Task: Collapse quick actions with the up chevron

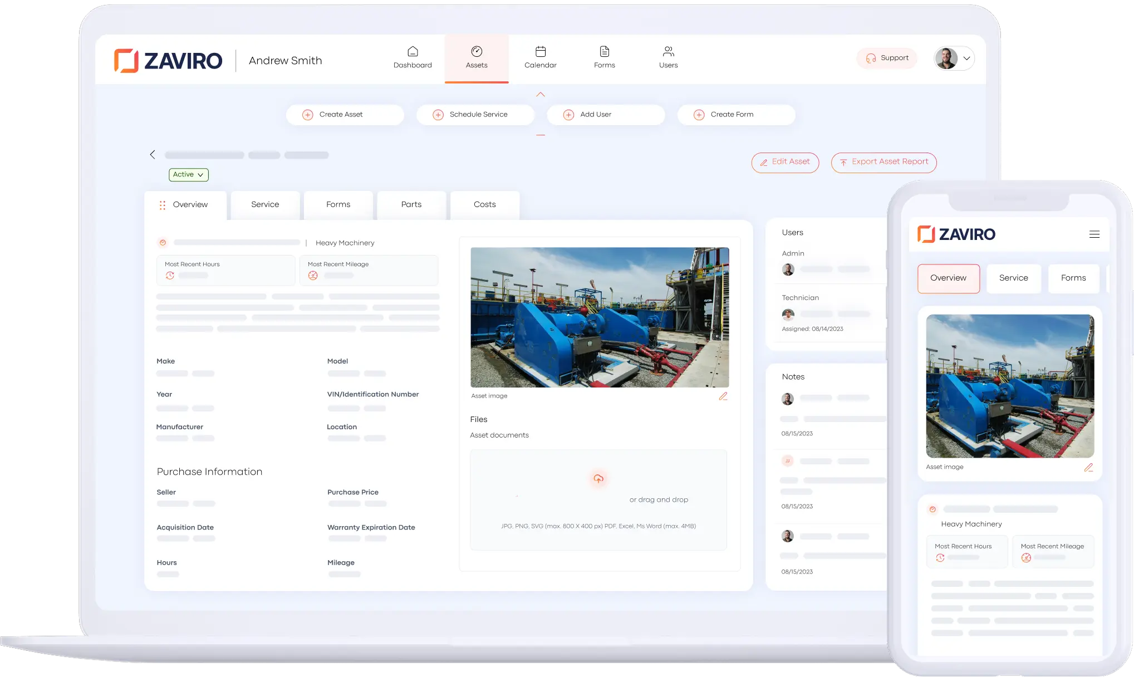Action: pyautogui.click(x=540, y=95)
